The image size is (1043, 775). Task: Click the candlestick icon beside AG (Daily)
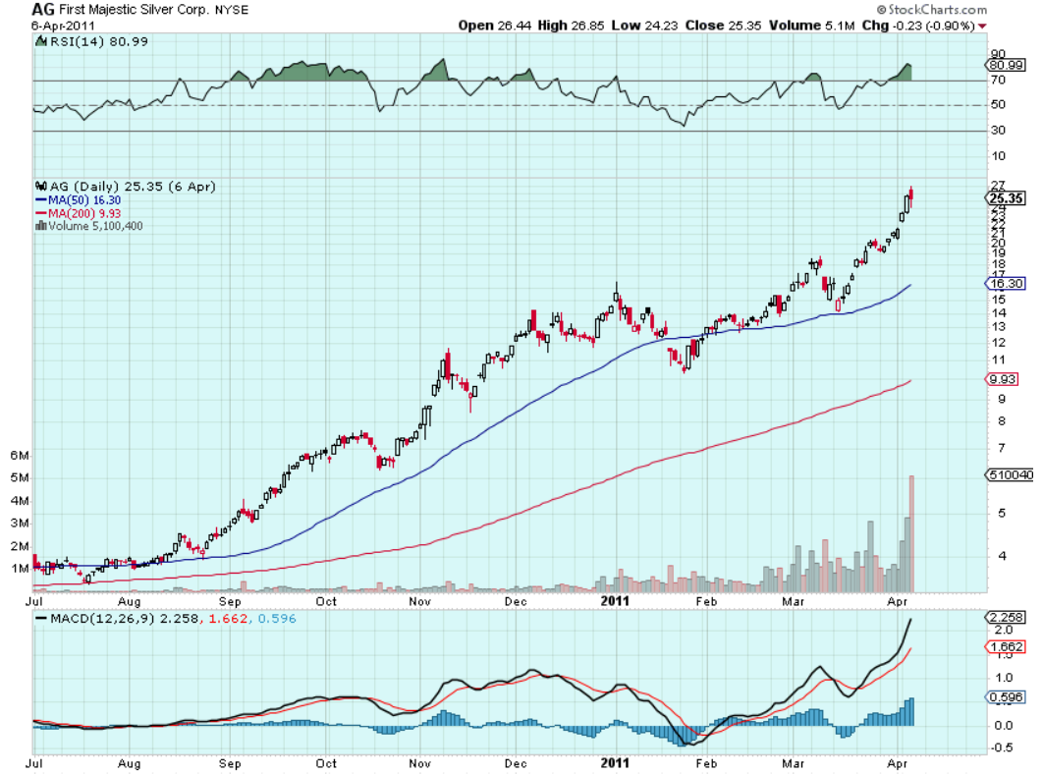40,187
